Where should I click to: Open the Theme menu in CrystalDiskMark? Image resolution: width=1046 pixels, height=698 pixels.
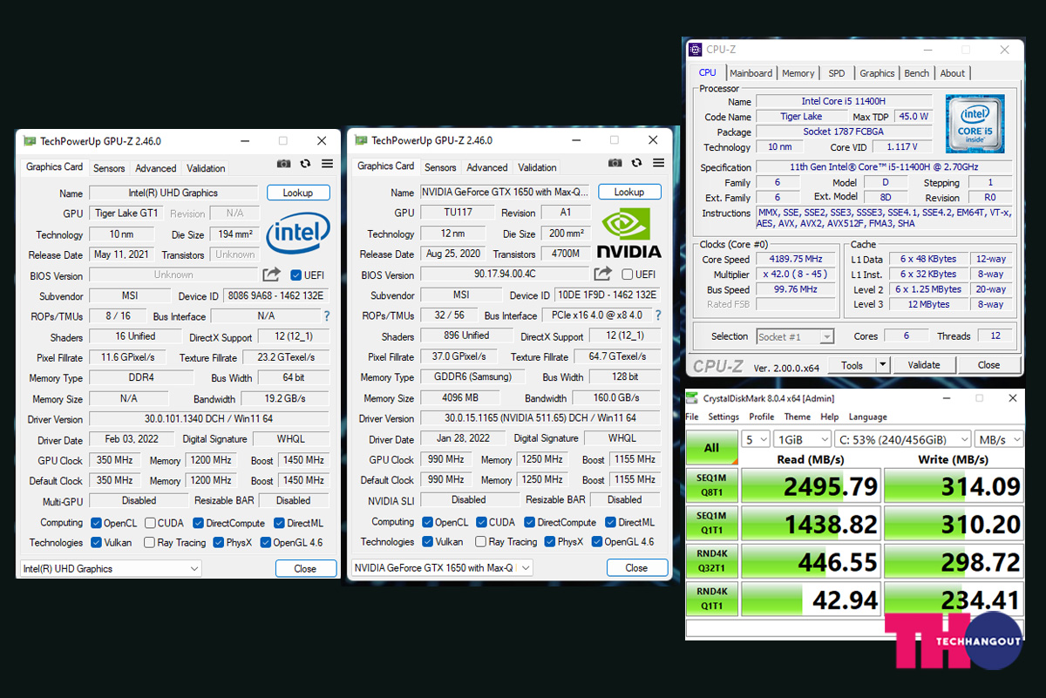tap(797, 417)
